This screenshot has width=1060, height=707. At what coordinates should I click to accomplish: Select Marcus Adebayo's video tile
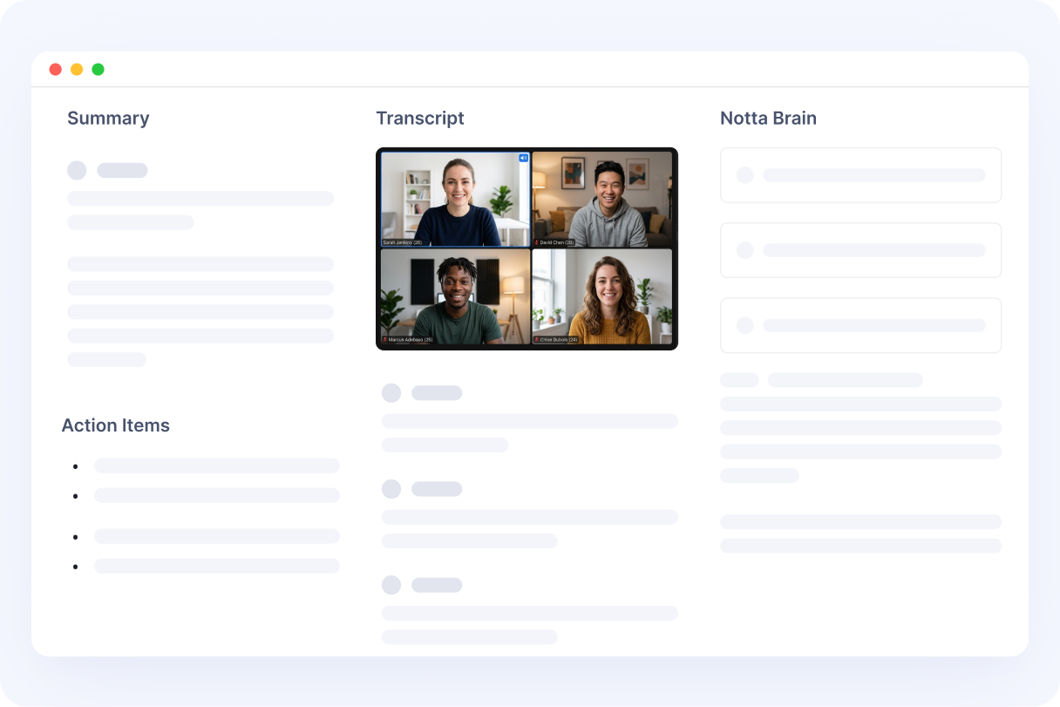pos(455,296)
